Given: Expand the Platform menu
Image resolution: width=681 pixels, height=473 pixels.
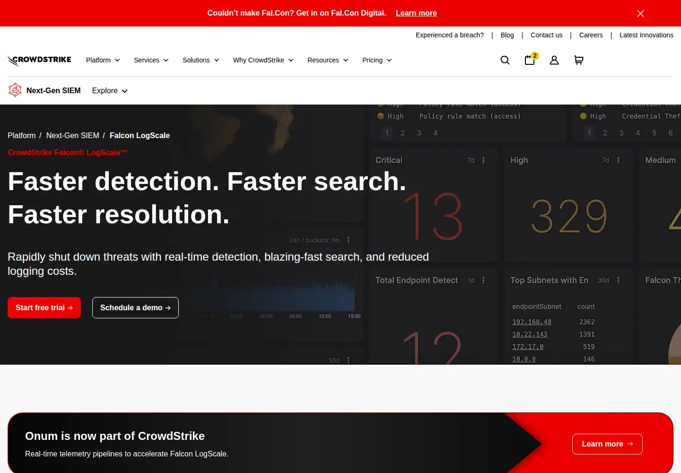Looking at the screenshot, I should point(103,60).
